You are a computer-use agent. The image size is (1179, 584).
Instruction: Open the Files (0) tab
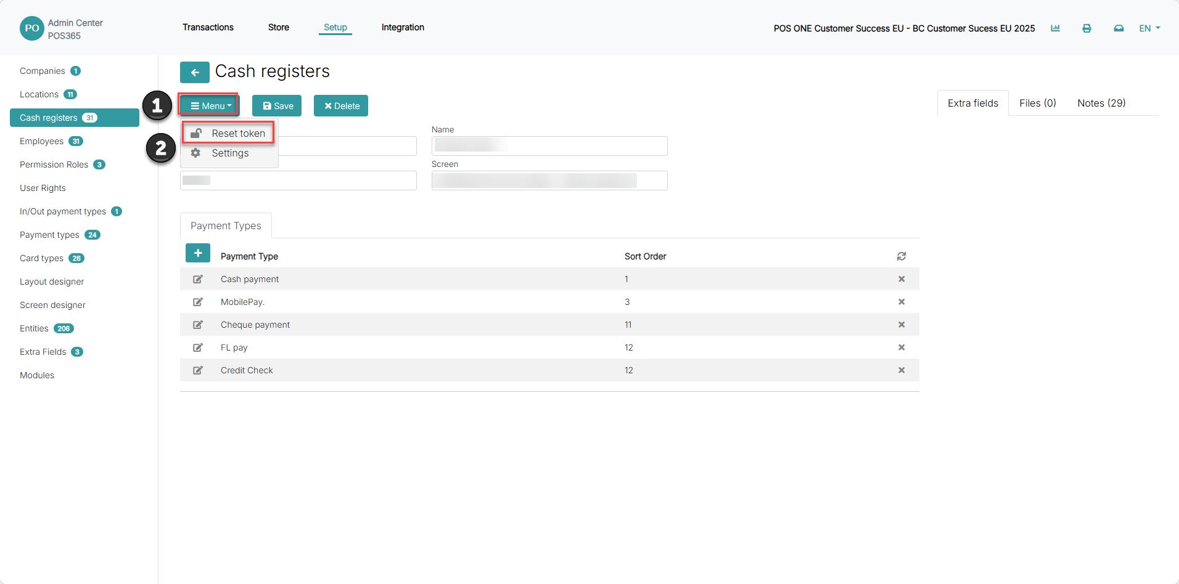(1038, 103)
